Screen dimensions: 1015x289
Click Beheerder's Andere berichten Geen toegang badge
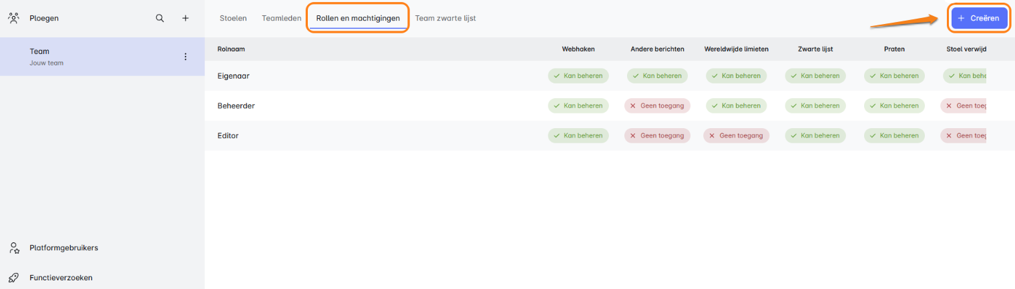[x=657, y=105]
